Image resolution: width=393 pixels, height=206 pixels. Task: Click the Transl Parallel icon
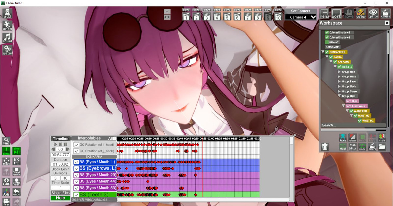pos(17,171)
